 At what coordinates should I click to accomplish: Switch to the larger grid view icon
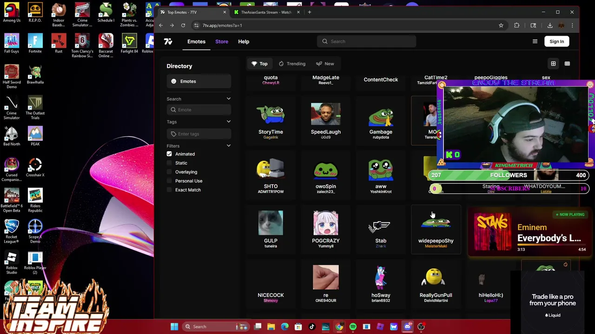[553, 64]
